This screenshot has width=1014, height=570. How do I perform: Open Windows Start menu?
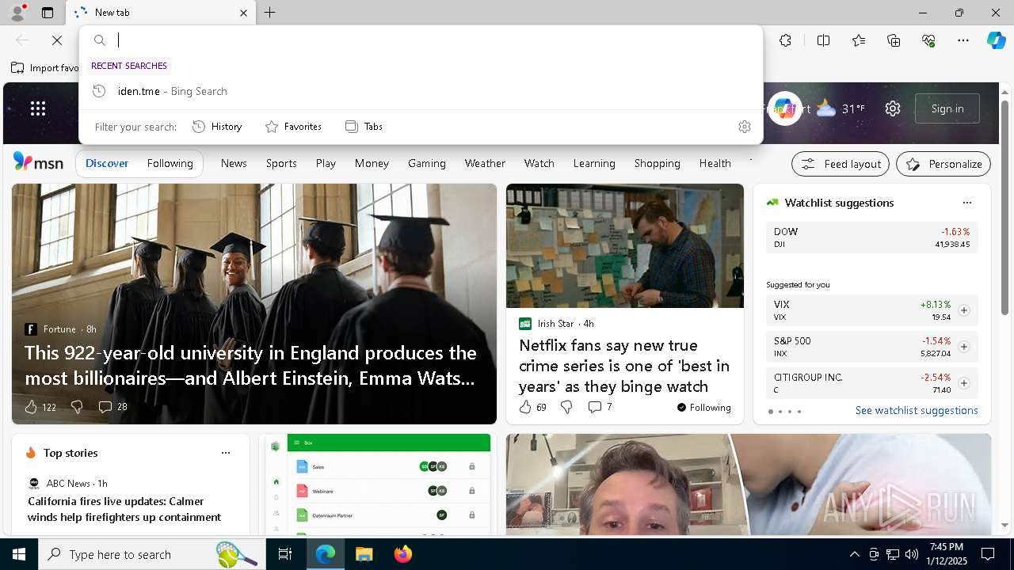tap(19, 554)
